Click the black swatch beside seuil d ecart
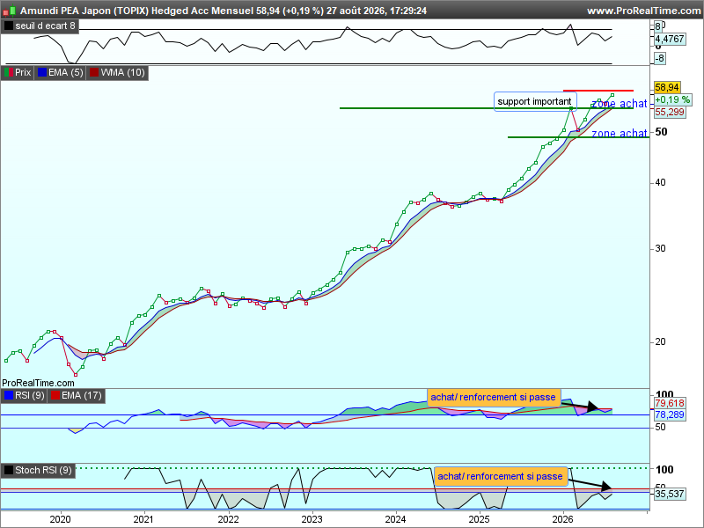The width and height of the screenshot is (704, 528). pos(9,26)
